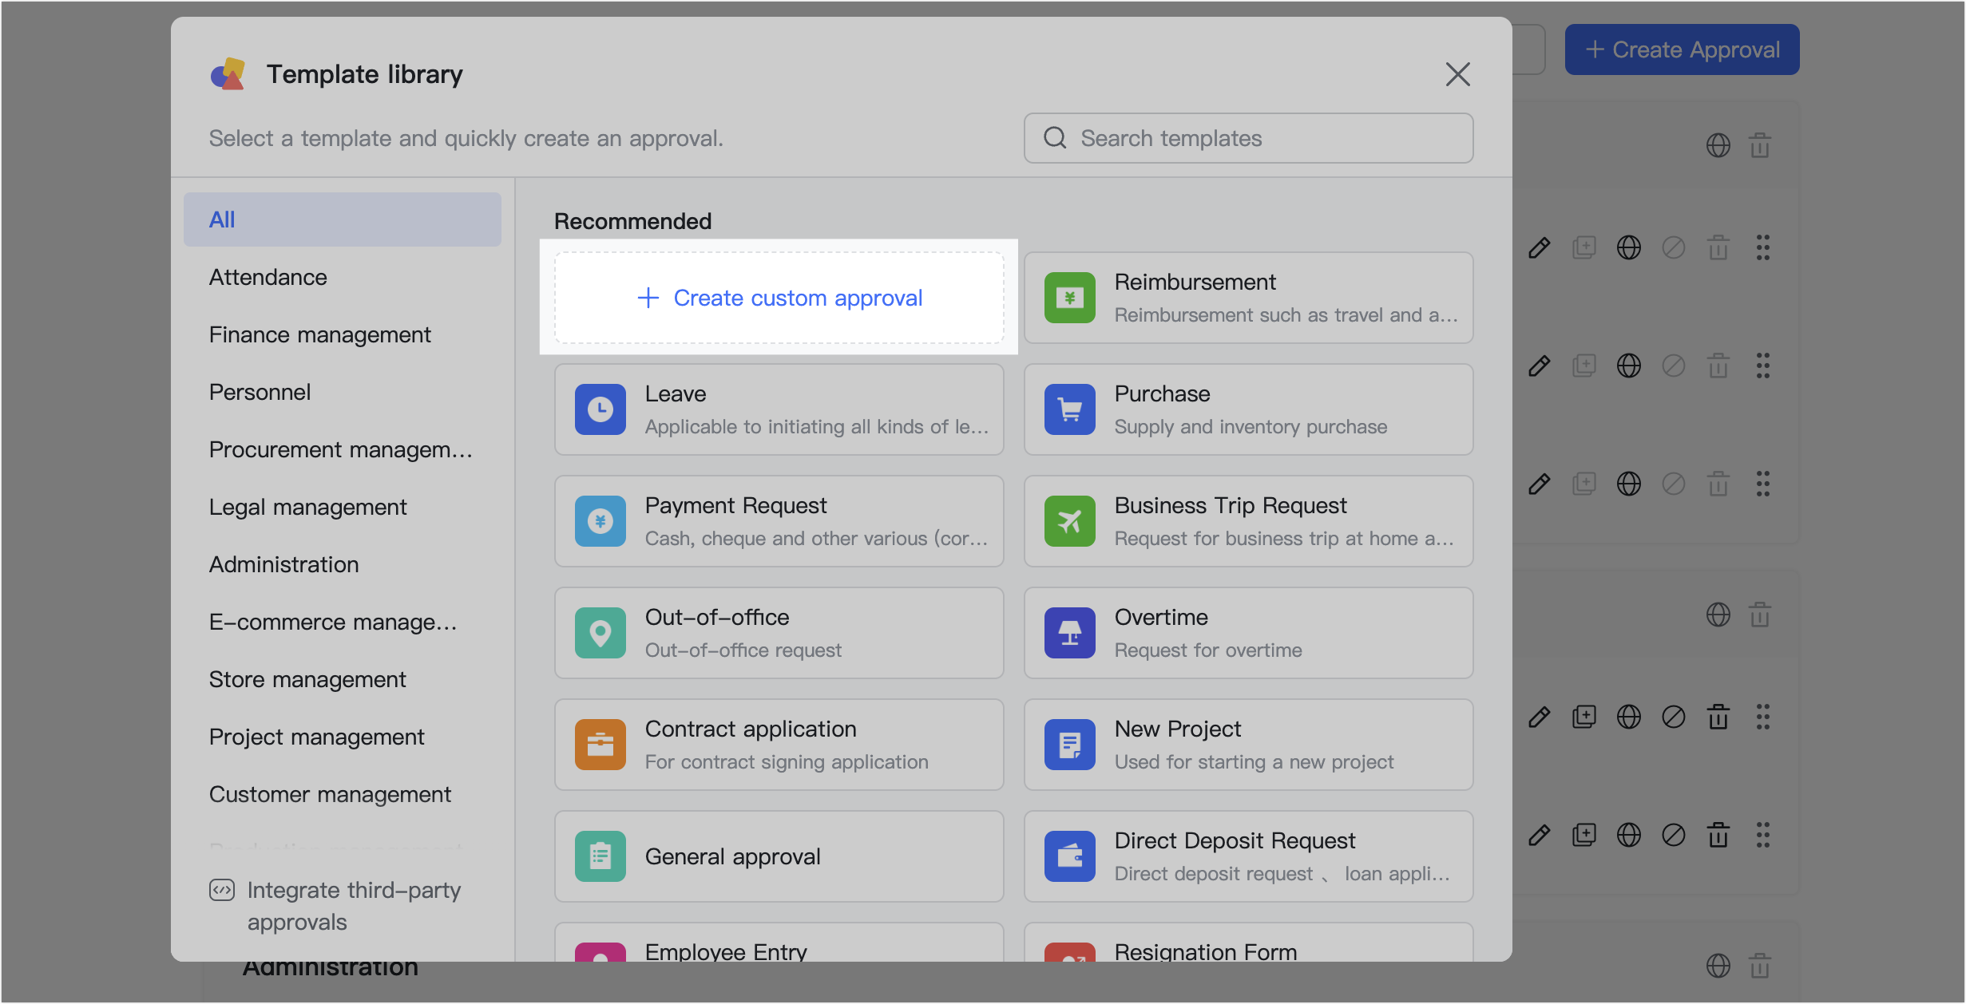Click Create custom approval
The width and height of the screenshot is (1966, 1004).
(779, 297)
